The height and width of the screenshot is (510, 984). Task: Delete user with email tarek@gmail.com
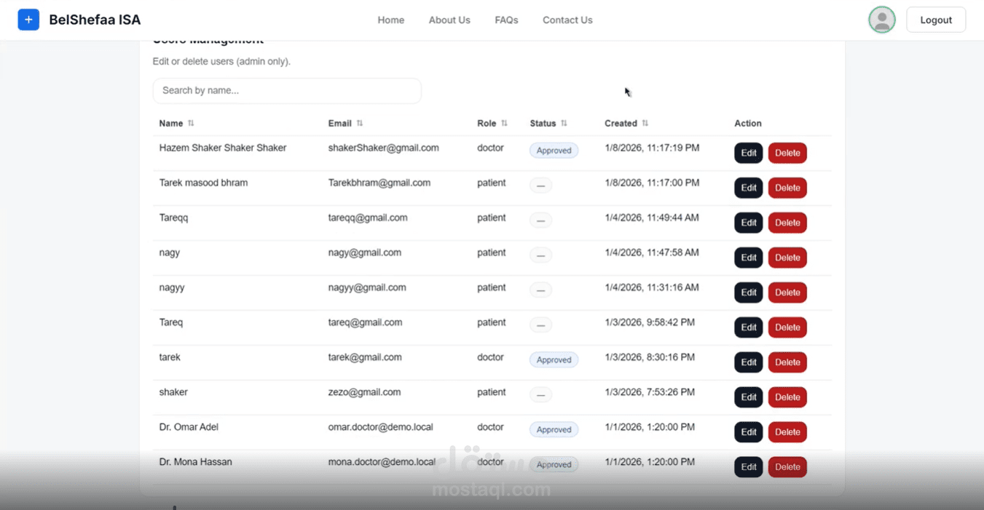coord(787,362)
